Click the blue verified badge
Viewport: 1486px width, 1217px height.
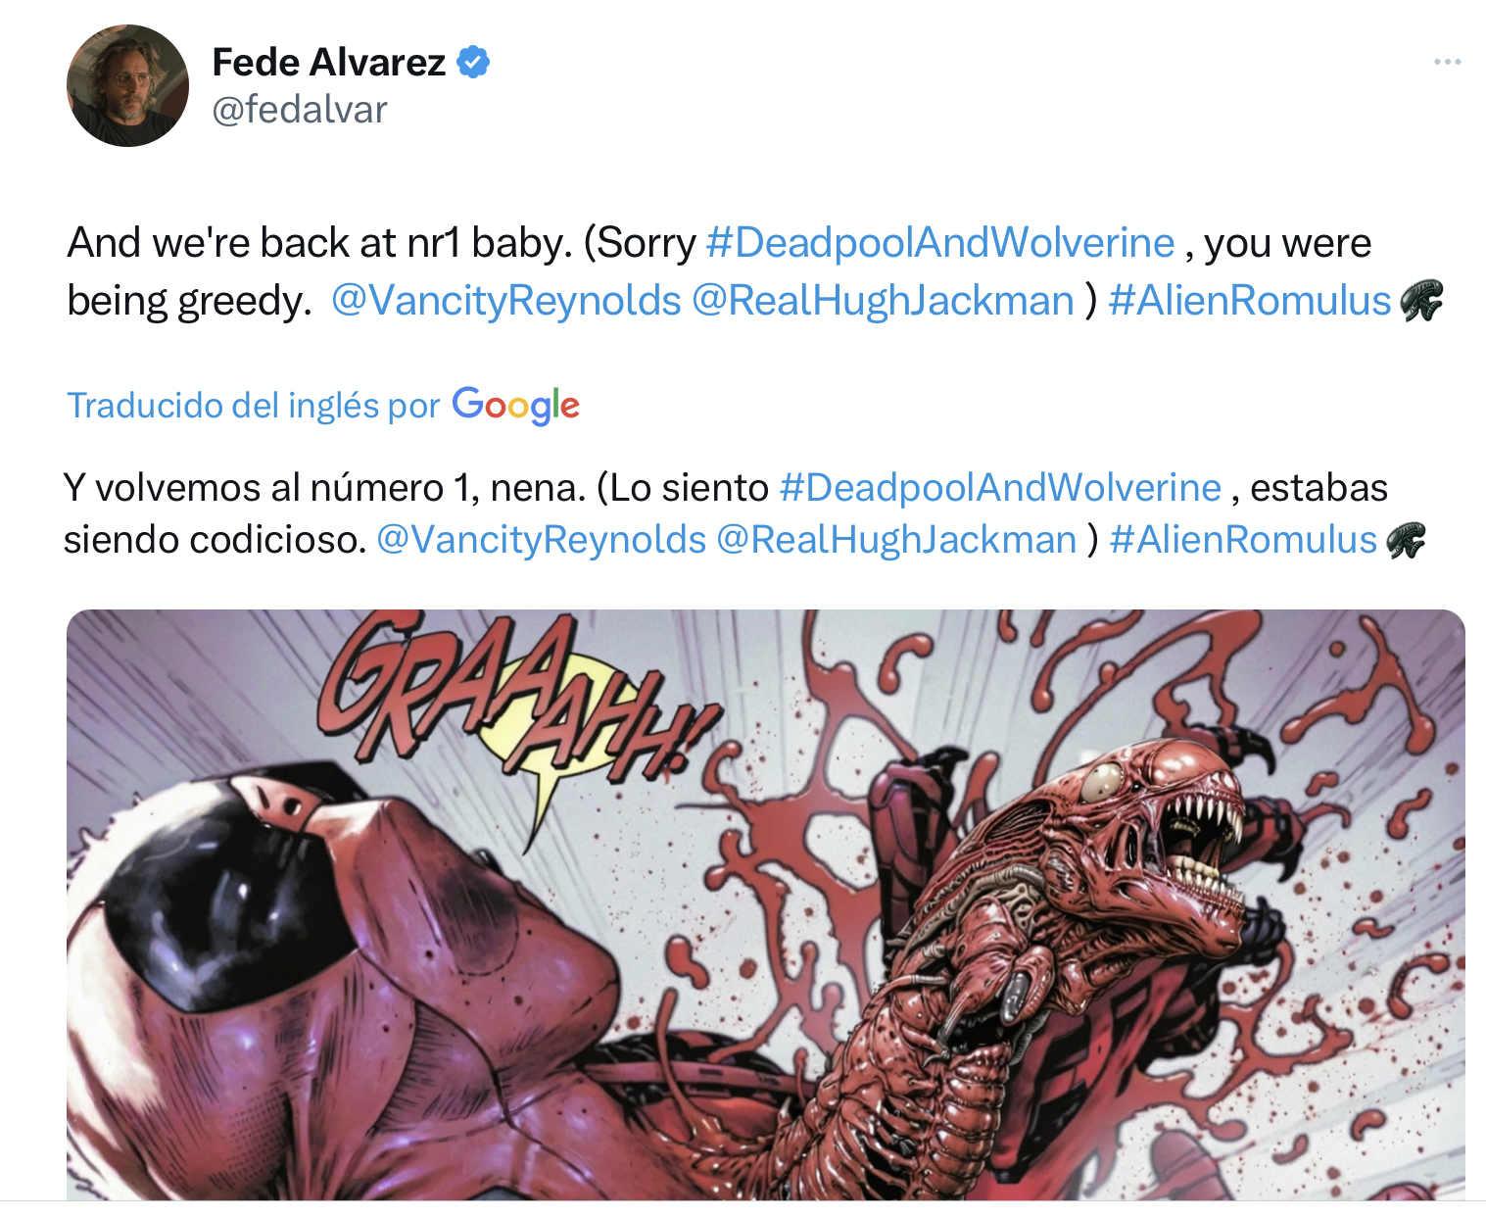tap(474, 63)
